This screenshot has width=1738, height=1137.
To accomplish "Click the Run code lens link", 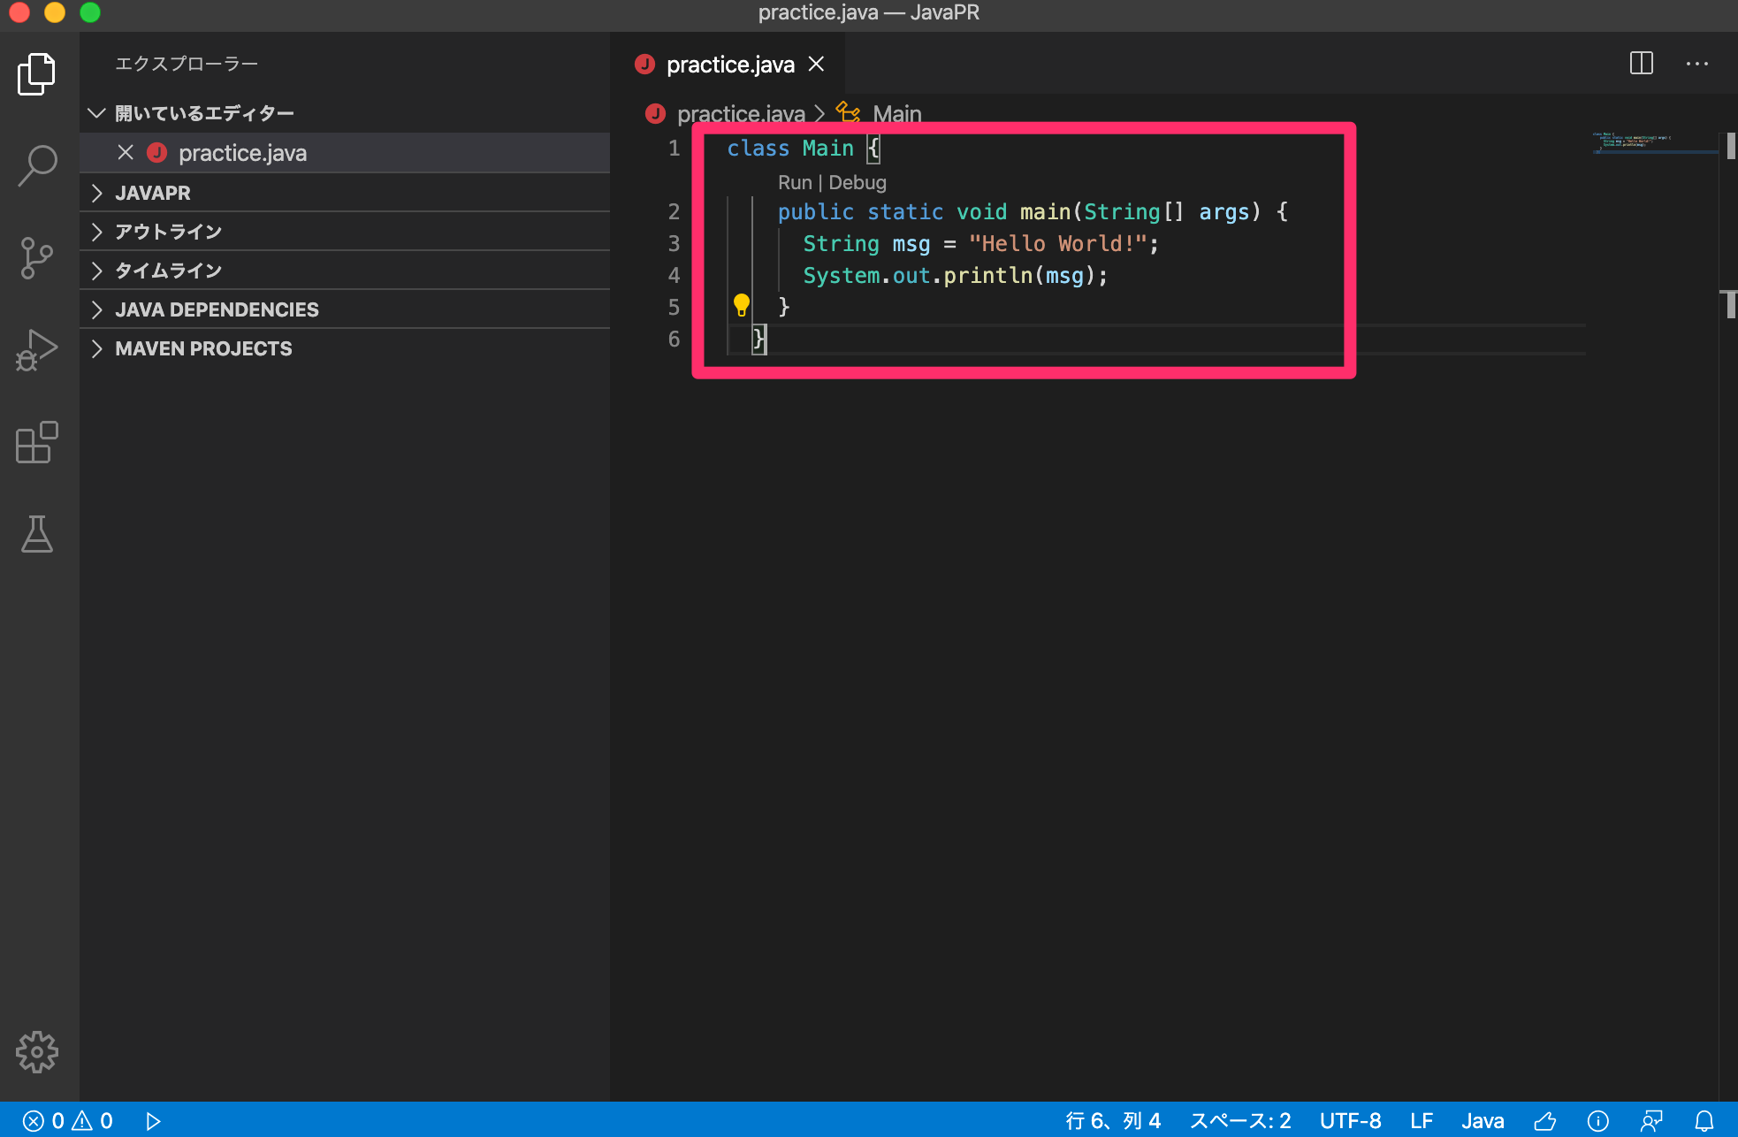I will [x=795, y=182].
